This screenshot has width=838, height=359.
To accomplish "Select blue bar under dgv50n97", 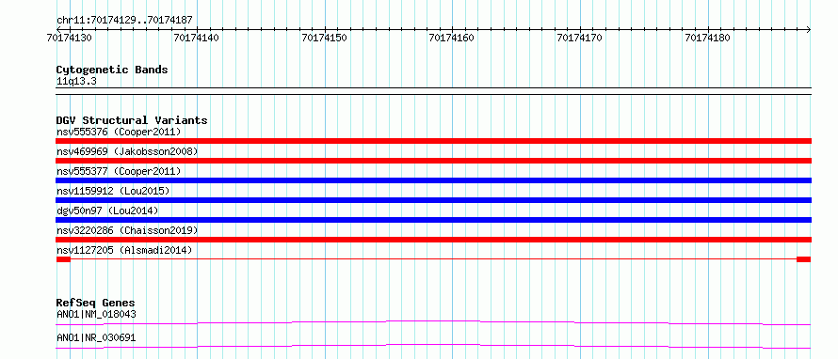I will click(433, 220).
